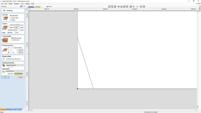Switch to the 2D View tab
Viewport: 201px width, 113px height.
pos(31,7)
